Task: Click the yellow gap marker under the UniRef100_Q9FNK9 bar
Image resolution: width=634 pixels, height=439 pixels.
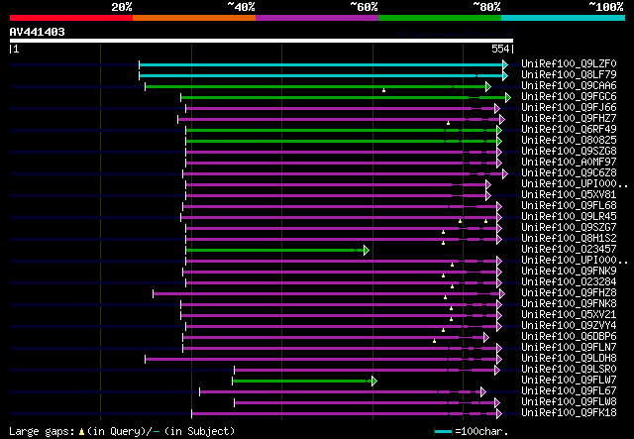Action: [x=443, y=275]
